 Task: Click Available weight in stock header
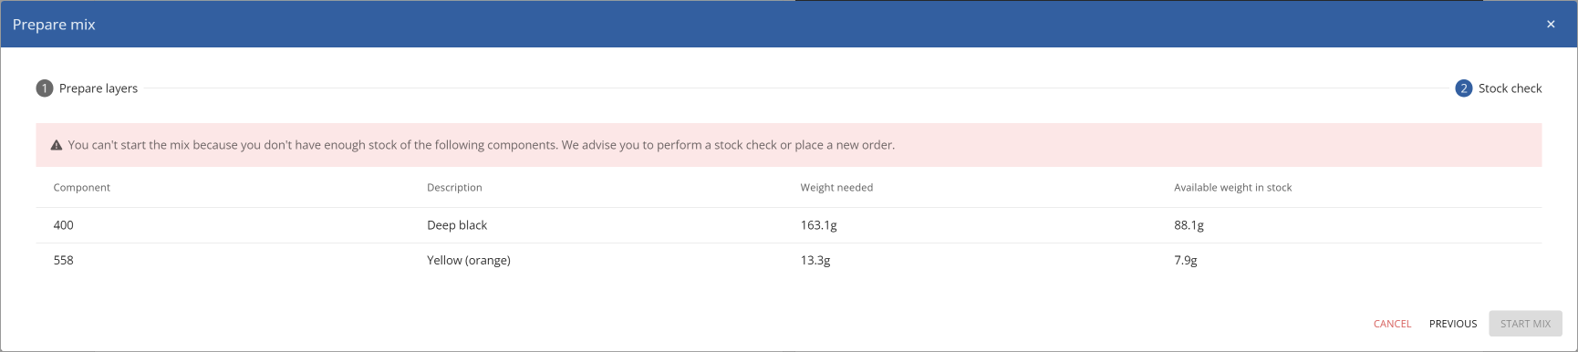[1232, 188]
